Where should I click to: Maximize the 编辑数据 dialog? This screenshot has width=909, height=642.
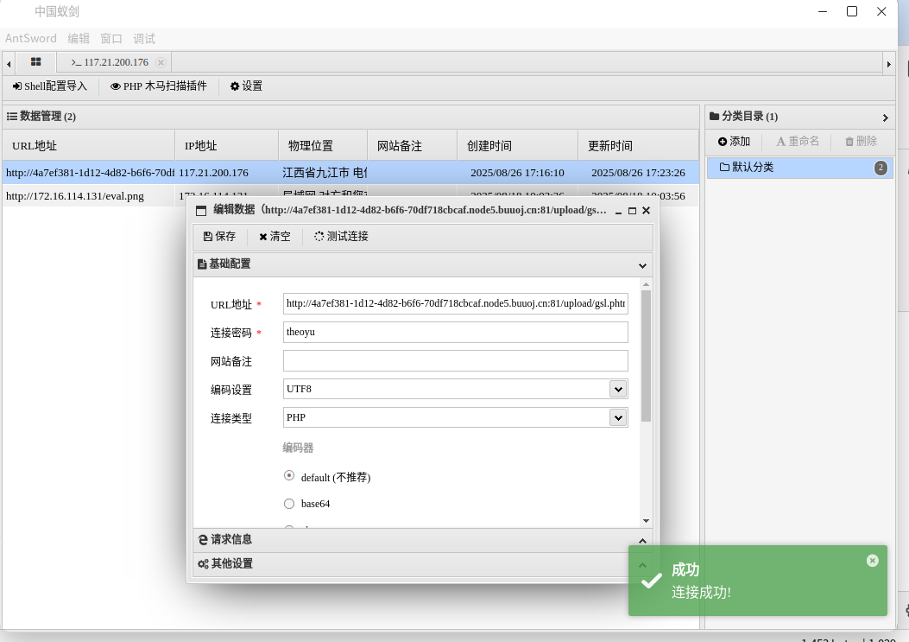tap(633, 211)
